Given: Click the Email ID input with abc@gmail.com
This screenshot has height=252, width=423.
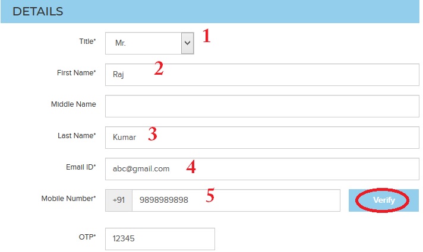Looking at the screenshot, I should pyautogui.click(x=263, y=168).
